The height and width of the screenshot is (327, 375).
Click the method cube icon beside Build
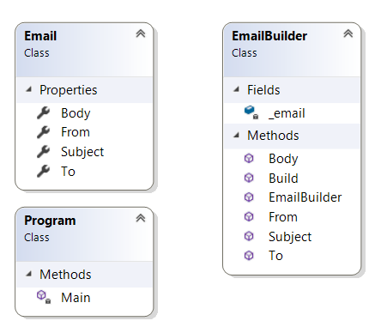[x=249, y=178]
